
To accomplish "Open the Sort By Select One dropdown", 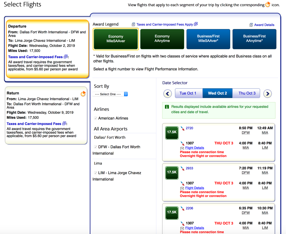I will coord(110,94).
